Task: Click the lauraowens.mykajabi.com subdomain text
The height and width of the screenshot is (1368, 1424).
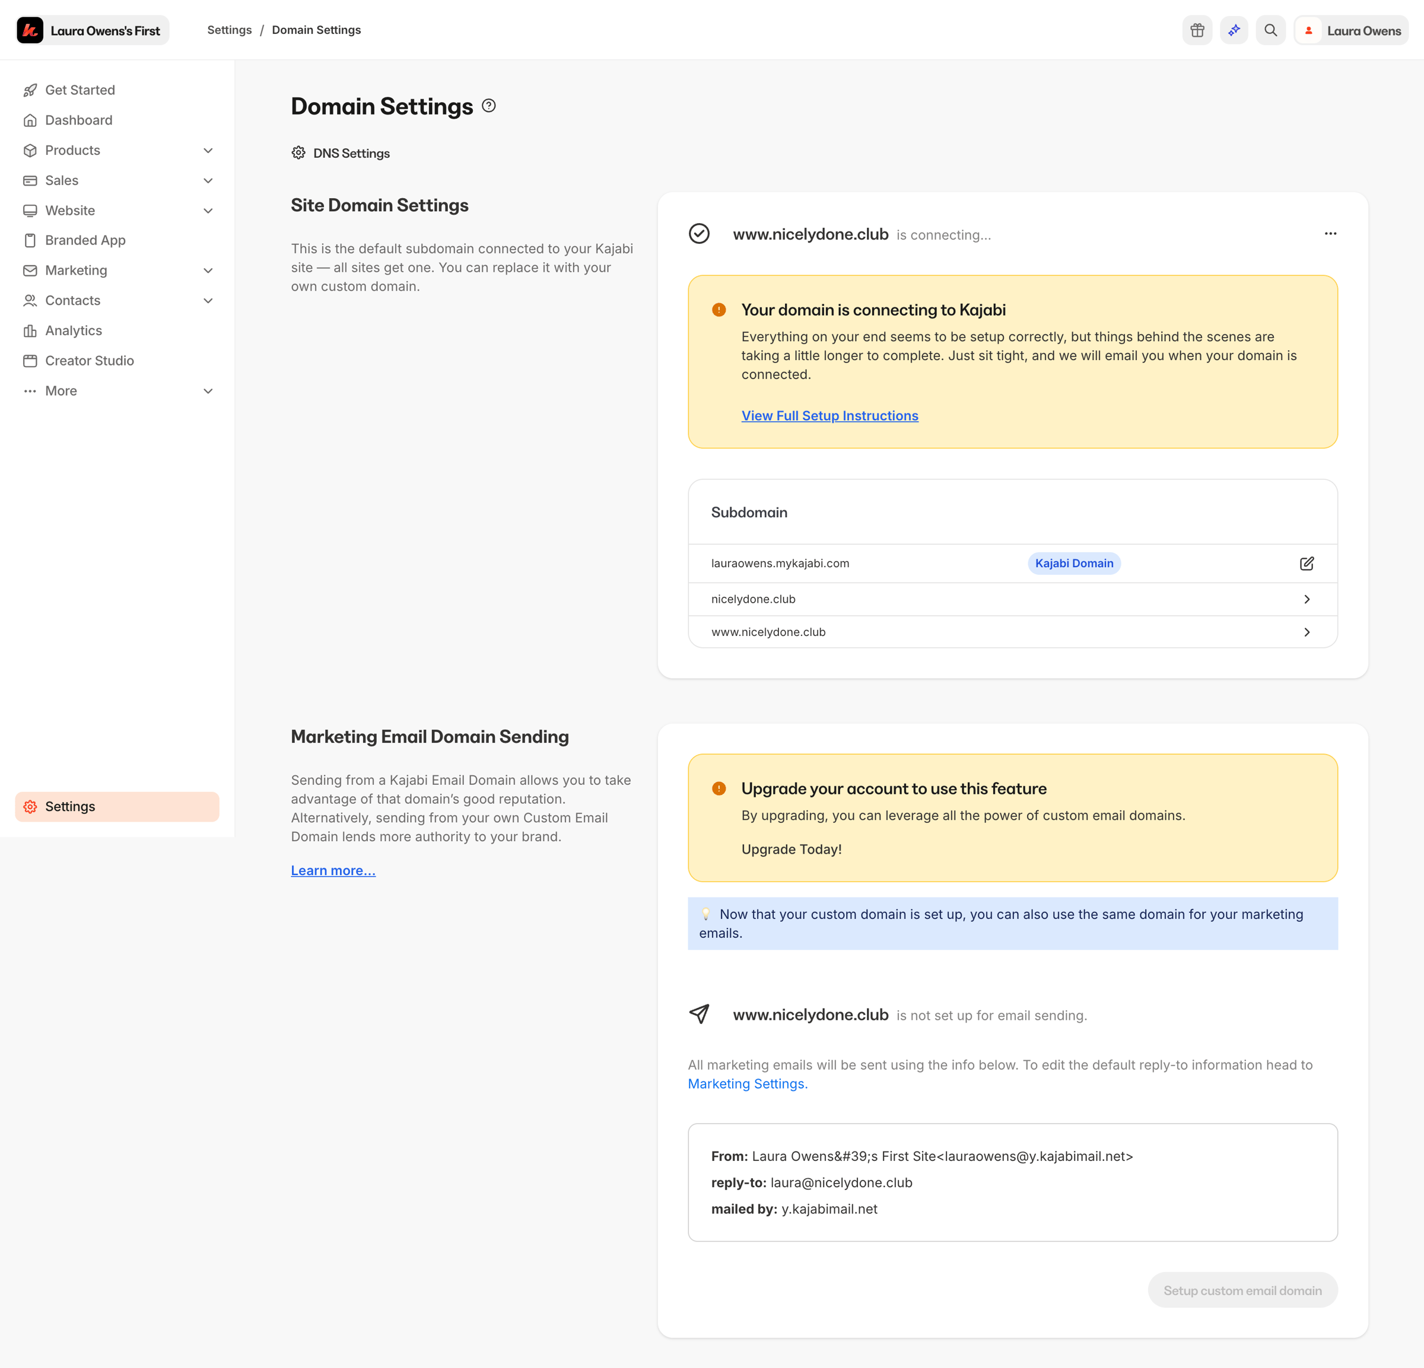Action: pos(780,564)
